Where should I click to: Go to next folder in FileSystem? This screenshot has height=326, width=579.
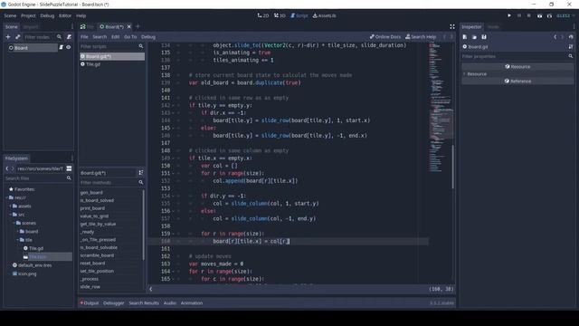[x=13, y=168]
